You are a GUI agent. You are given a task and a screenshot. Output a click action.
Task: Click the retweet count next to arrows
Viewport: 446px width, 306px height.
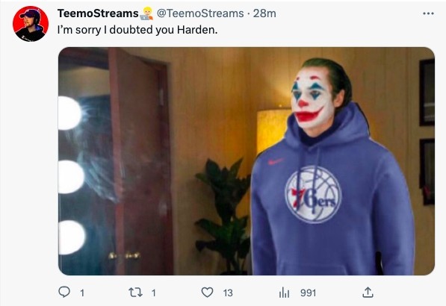coord(154,293)
